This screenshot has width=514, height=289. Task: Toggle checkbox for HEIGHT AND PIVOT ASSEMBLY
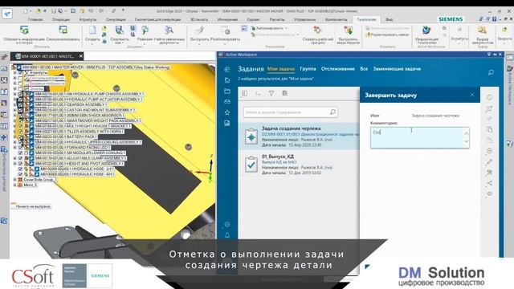pyautogui.click(x=21, y=164)
